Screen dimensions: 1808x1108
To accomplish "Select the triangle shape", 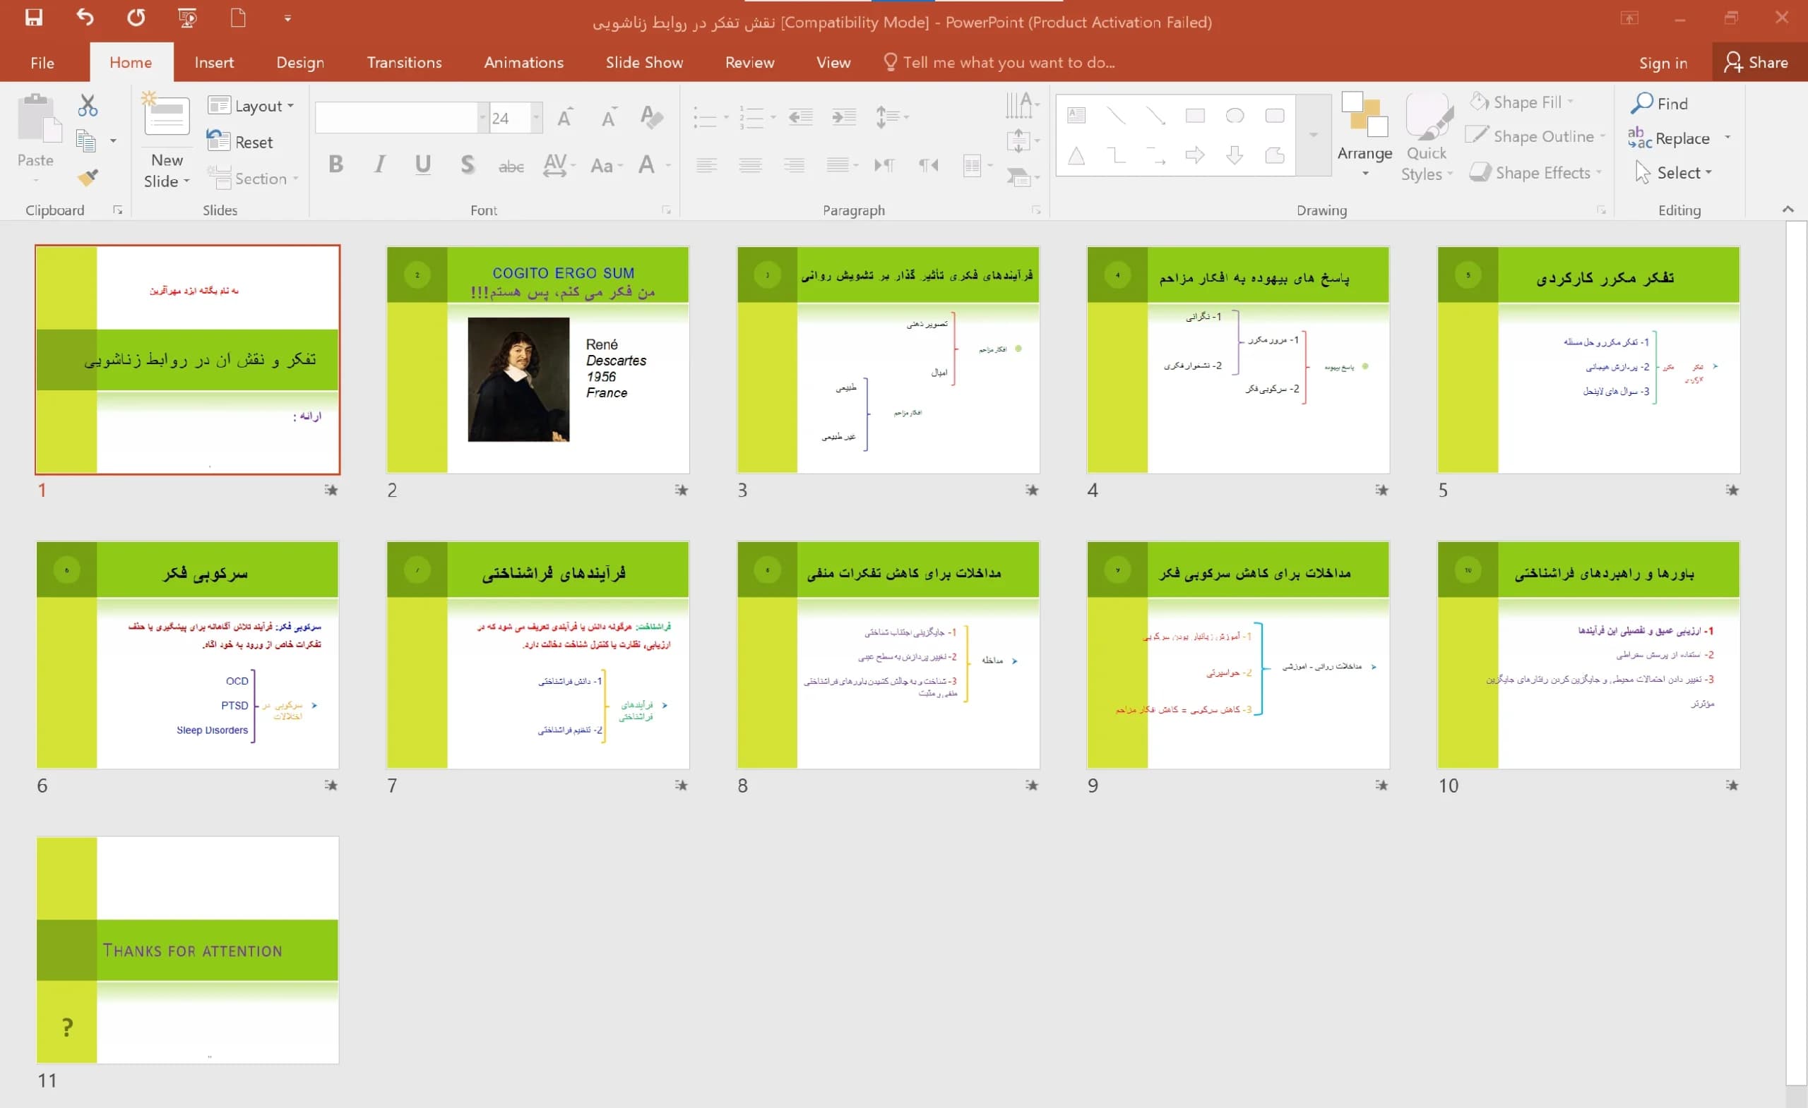I will [1076, 155].
